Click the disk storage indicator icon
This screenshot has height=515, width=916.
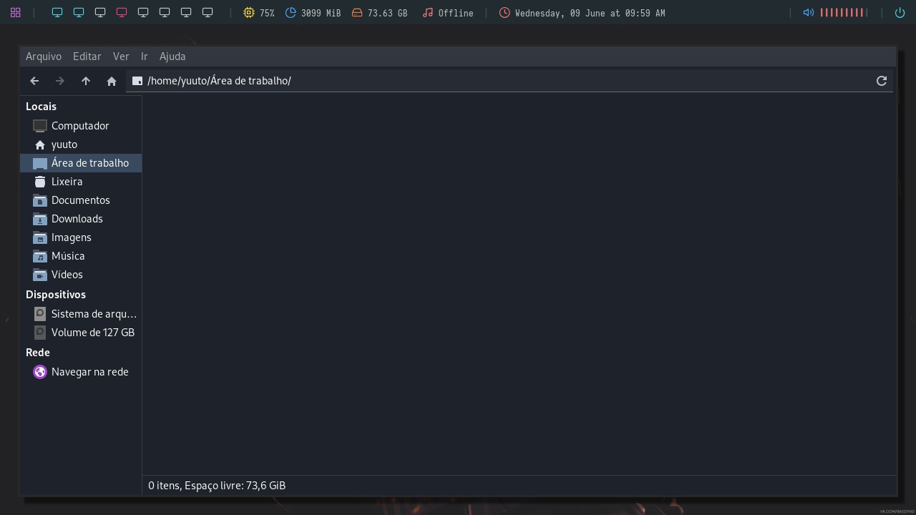[356, 12]
